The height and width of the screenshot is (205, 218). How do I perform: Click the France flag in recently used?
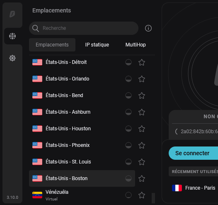[177, 188]
